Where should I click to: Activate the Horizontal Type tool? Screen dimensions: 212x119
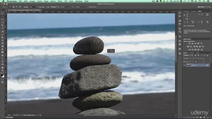pos(2,59)
